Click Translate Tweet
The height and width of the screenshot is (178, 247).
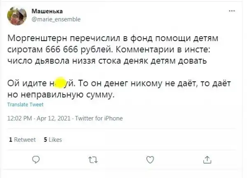click(x=25, y=105)
